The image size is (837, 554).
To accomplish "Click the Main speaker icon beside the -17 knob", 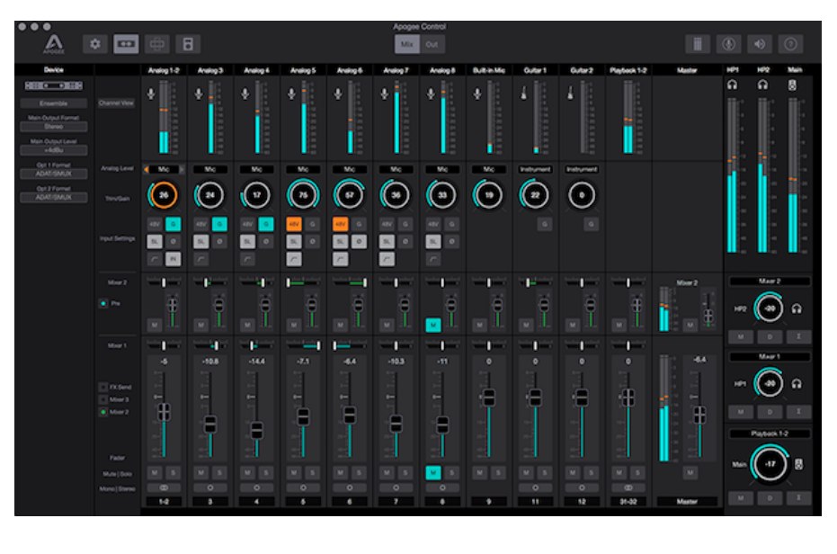I will tap(798, 464).
